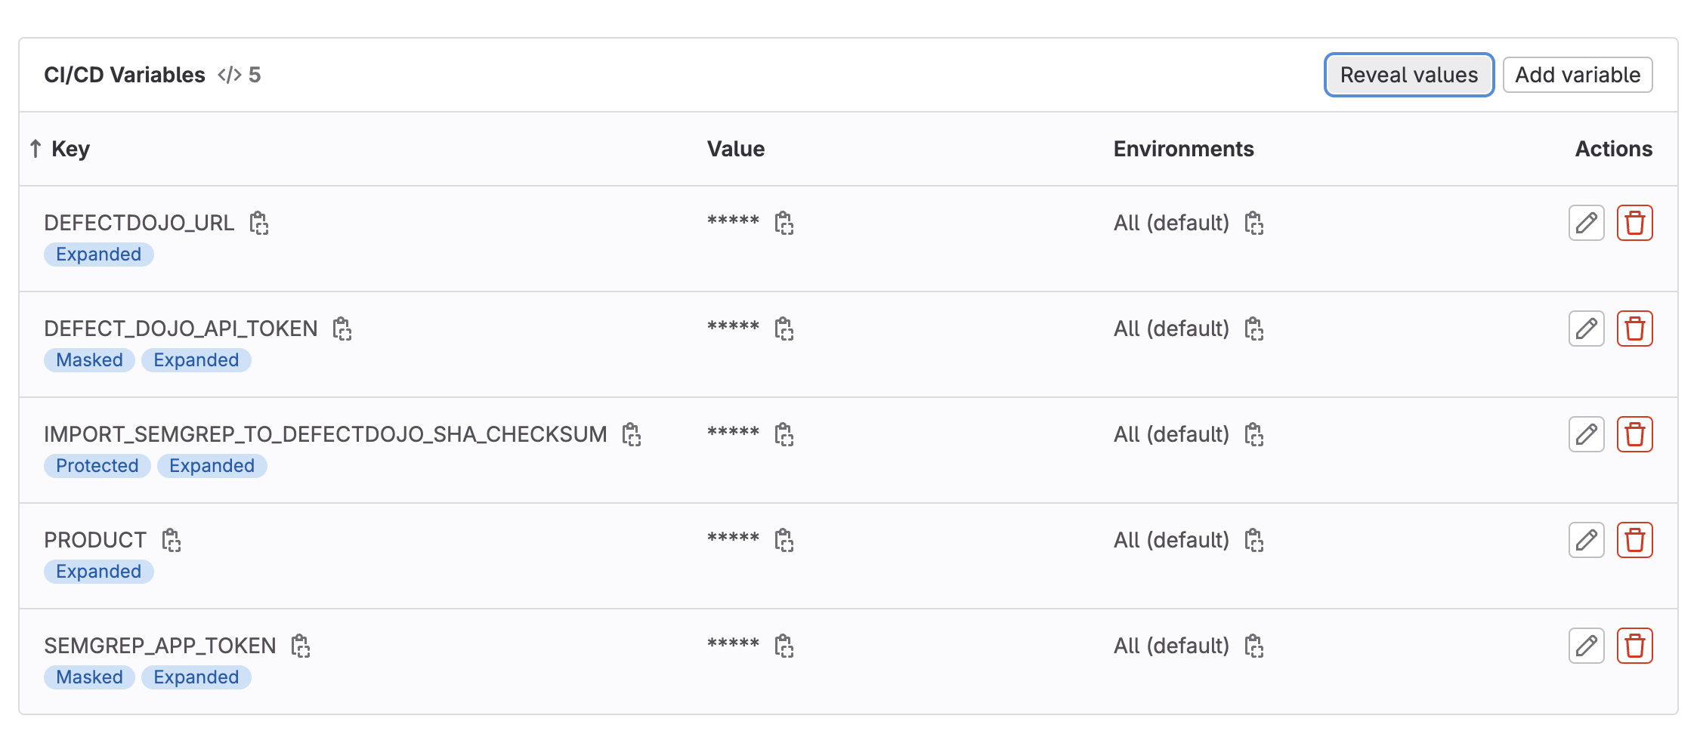The image size is (1697, 731).
Task: Click the Masked badge under SEMGREP_APP_TOKEN
Action: (89, 677)
